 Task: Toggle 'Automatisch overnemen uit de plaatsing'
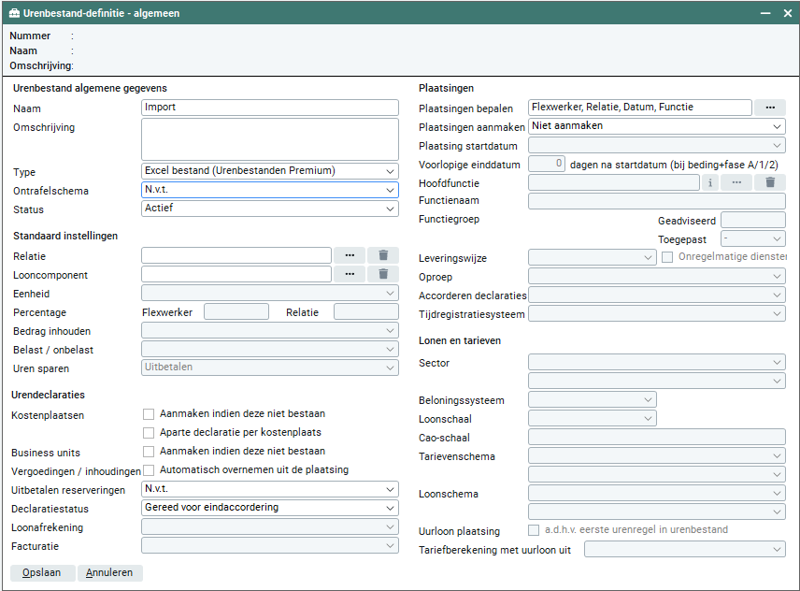tap(149, 470)
